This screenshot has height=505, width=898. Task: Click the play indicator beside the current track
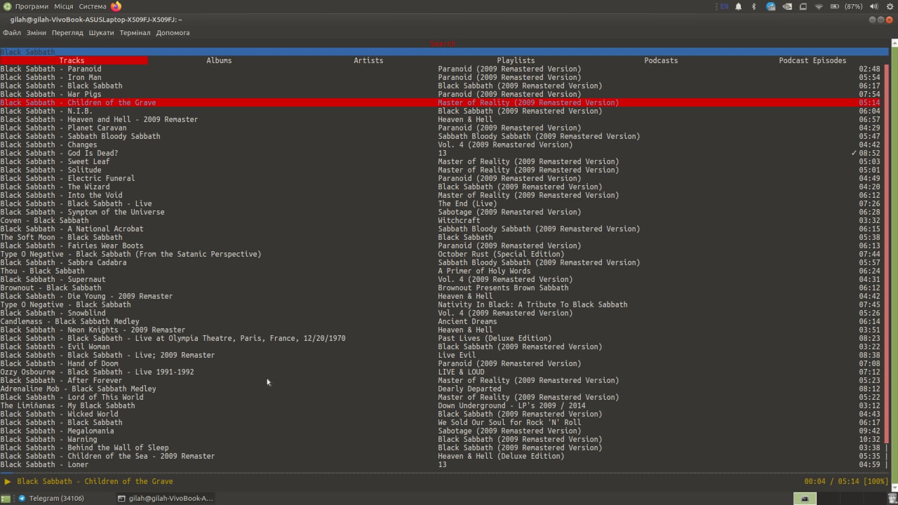click(x=7, y=481)
